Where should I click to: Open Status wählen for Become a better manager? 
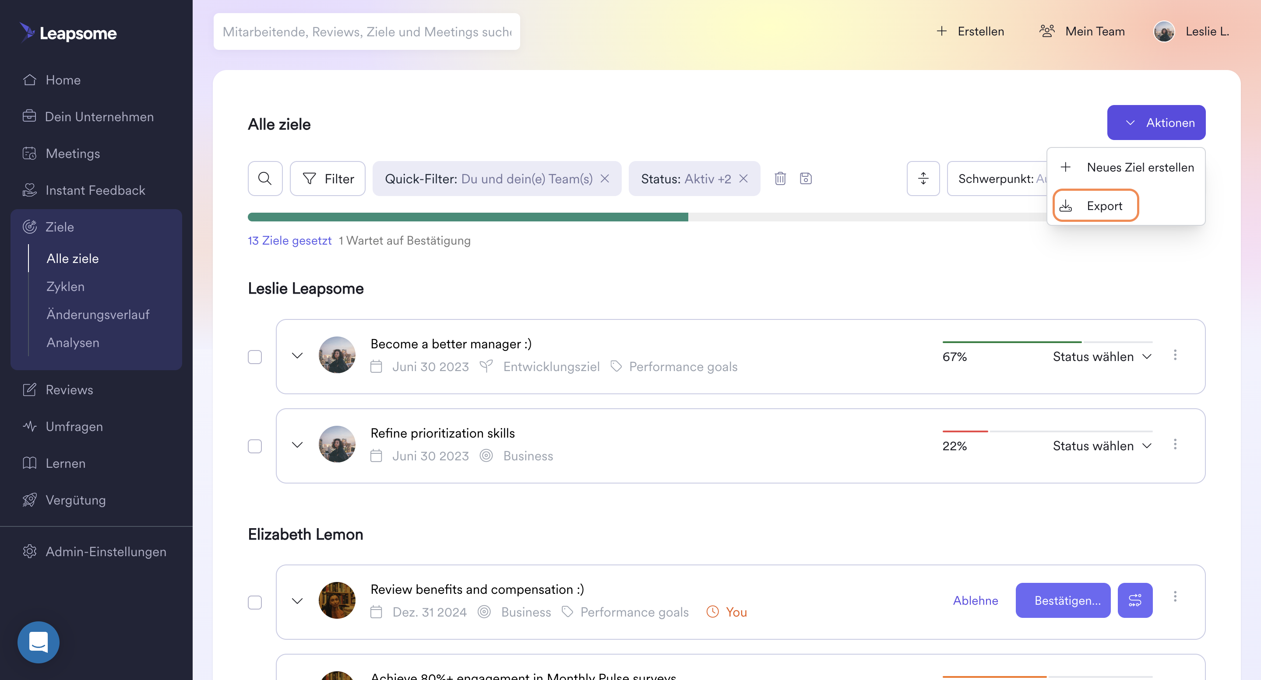coord(1102,357)
